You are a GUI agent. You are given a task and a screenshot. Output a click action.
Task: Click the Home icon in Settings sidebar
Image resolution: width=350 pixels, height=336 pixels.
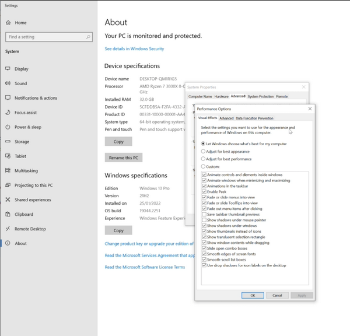[8, 23]
